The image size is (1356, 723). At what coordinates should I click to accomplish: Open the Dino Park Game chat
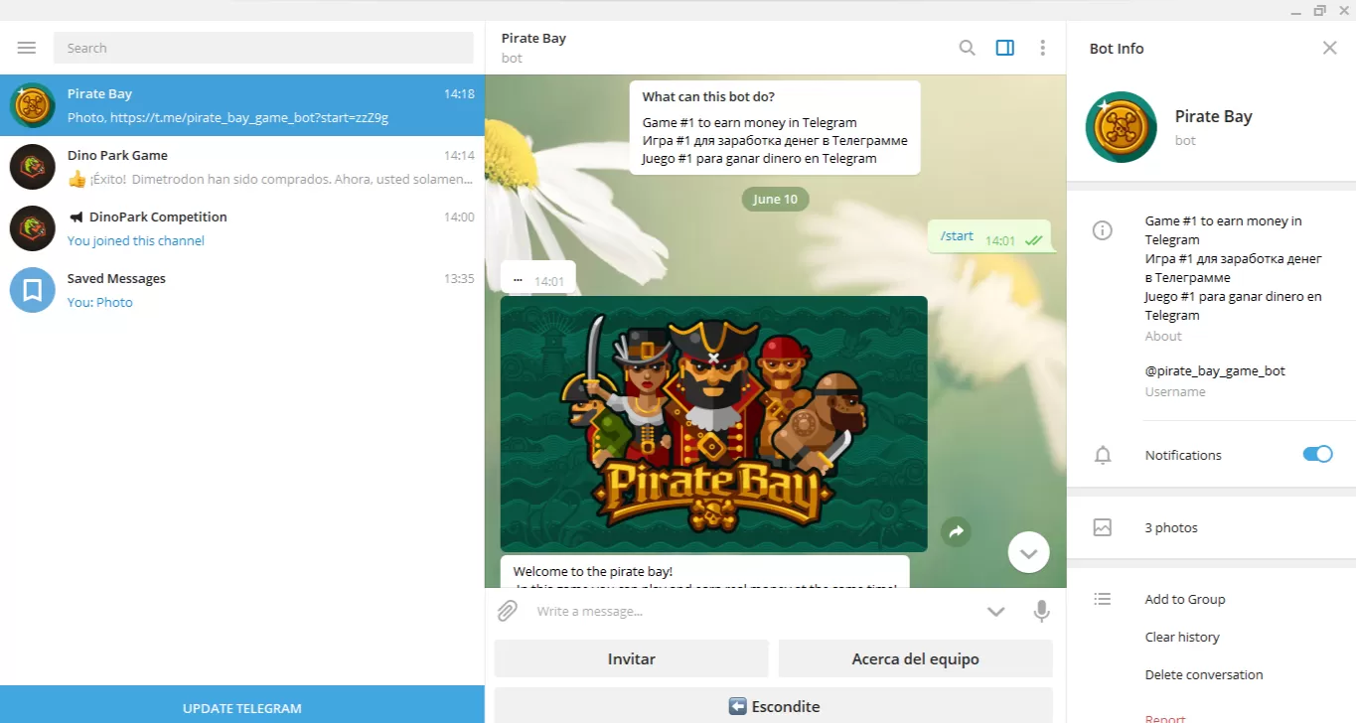(242, 167)
